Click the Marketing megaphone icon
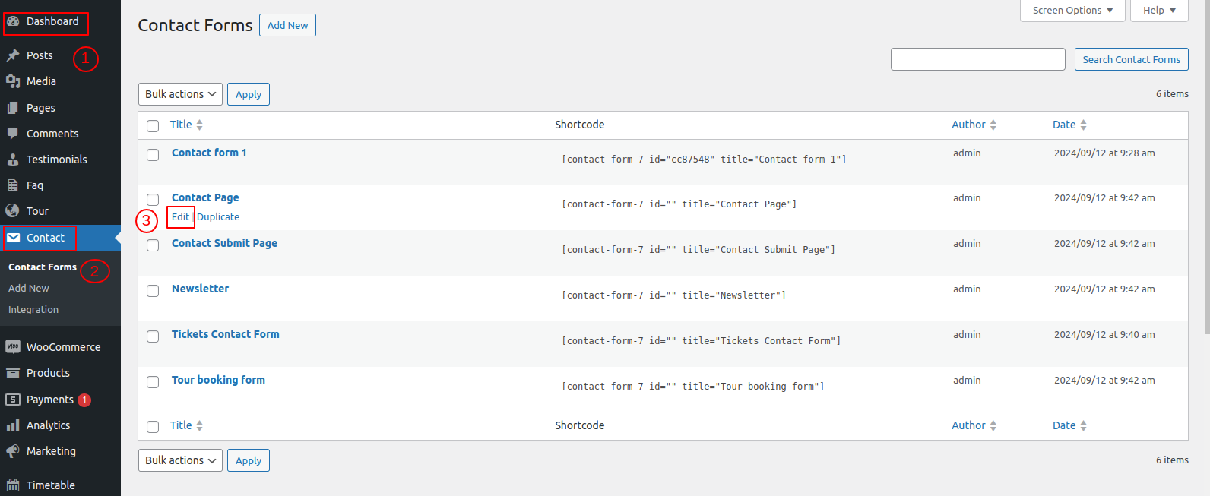1210x496 pixels. [13, 451]
